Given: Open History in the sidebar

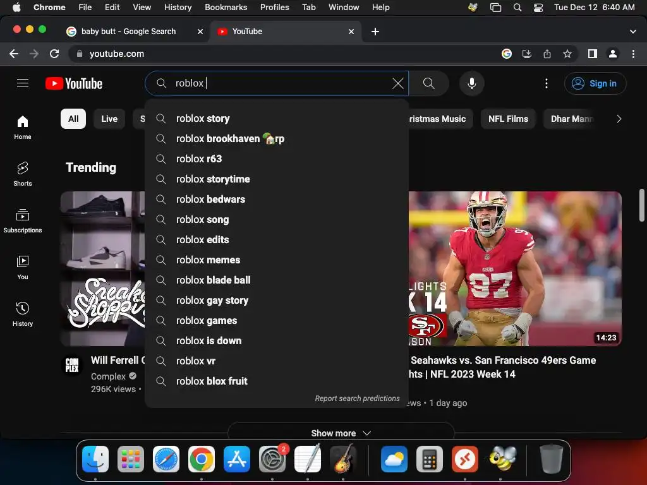Looking at the screenshot, I should pyautogui.click(x=23, y=314).
